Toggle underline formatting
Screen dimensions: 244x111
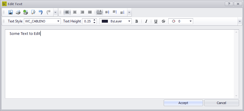pyautogui.click(x=156, y=21)
